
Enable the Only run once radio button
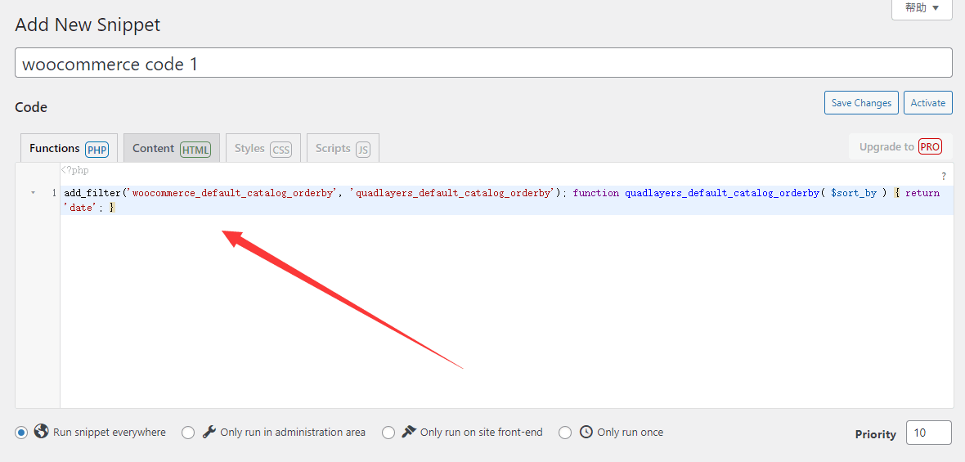(565, 433)
